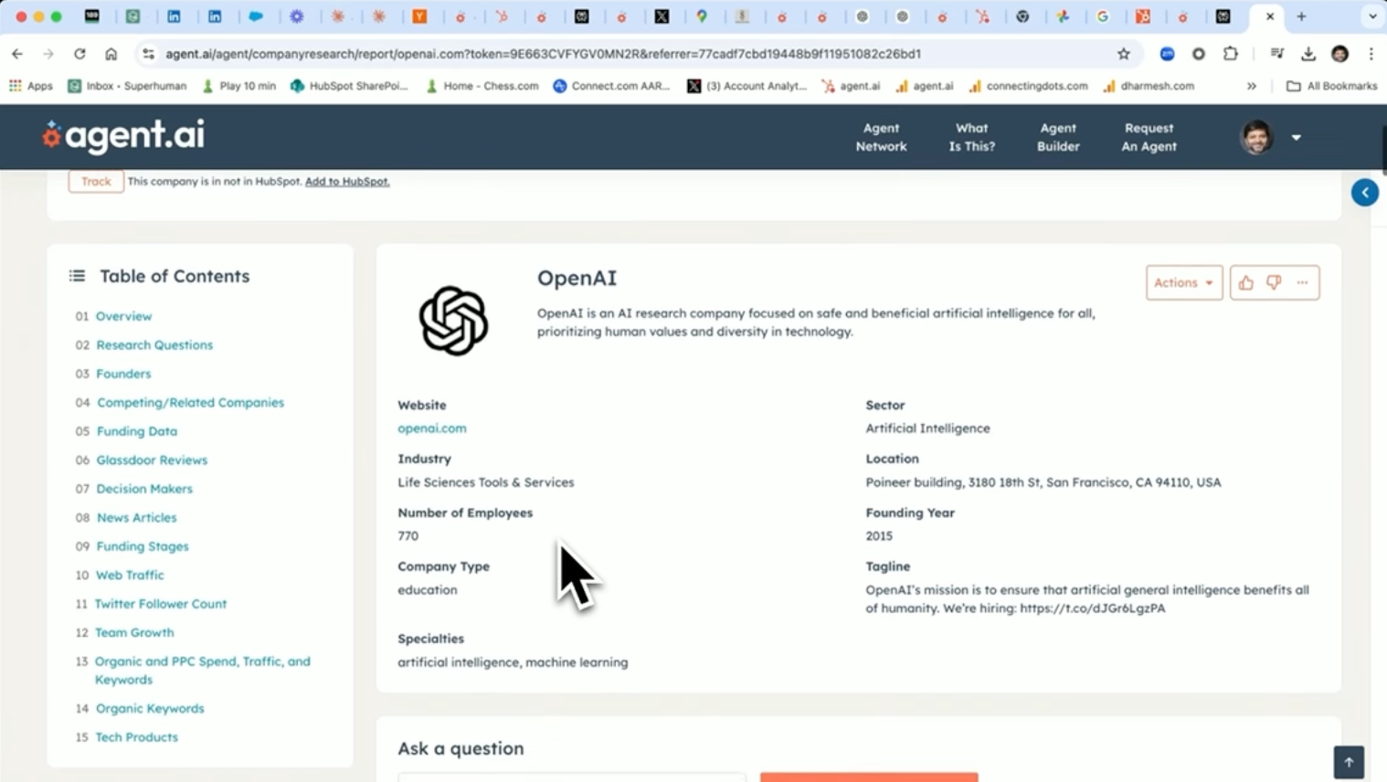
Task: Click the scroll-to-top arrow button
Action: tap(1349, 762)
